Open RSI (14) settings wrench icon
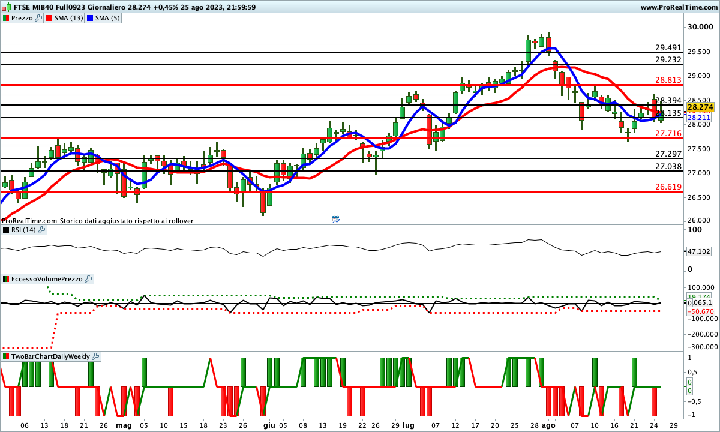This screenshot has width=720, height=432. pos(41,229)
